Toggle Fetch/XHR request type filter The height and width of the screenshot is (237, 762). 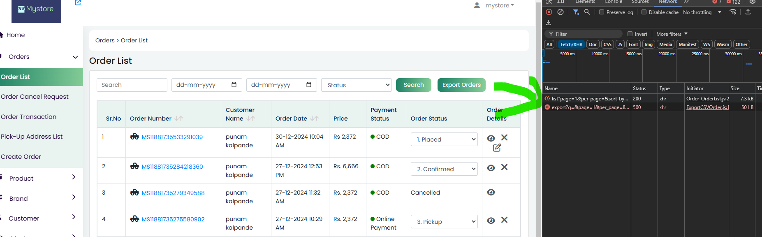click(x=571, y=44)
